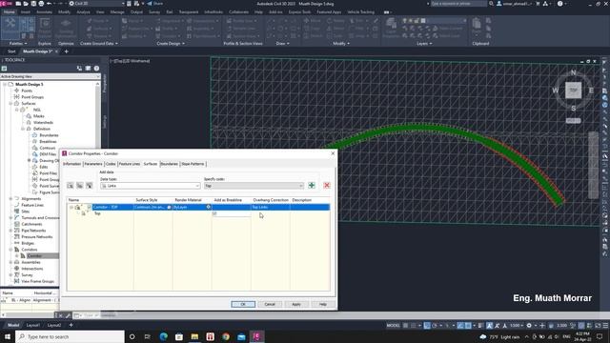Open the Civil 3D taskbar icon

[256, 336]
